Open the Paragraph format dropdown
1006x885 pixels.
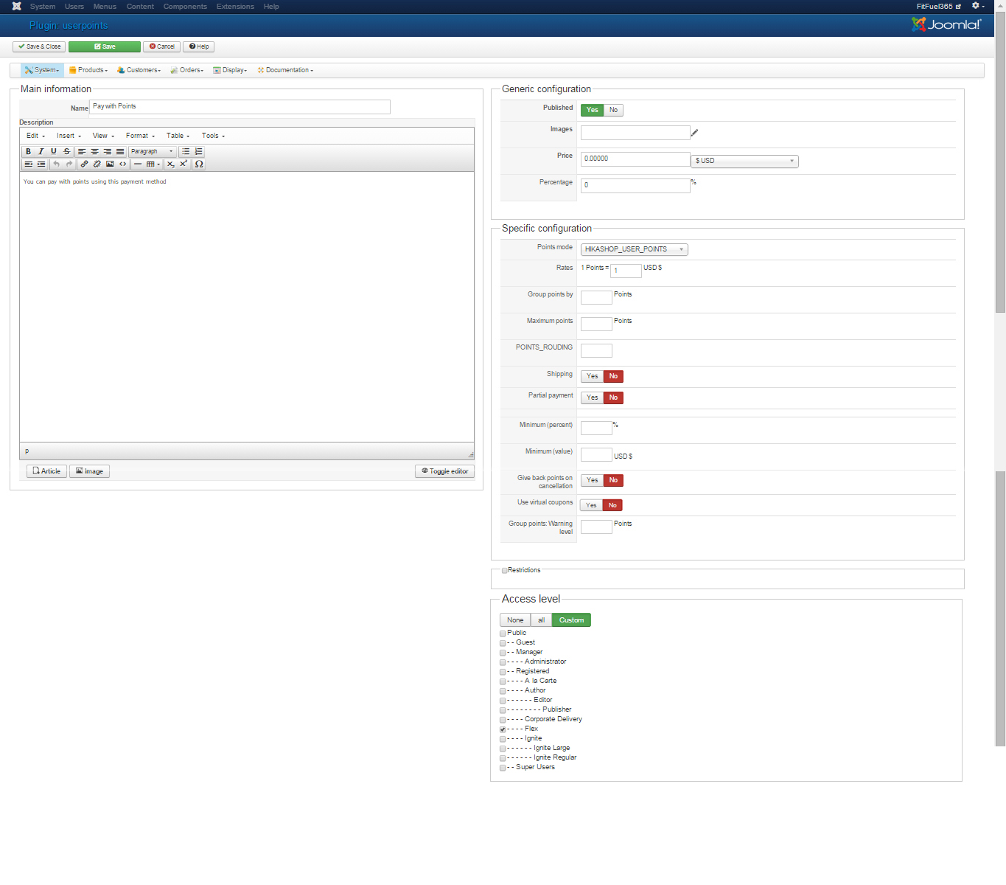tap(153, 151)
